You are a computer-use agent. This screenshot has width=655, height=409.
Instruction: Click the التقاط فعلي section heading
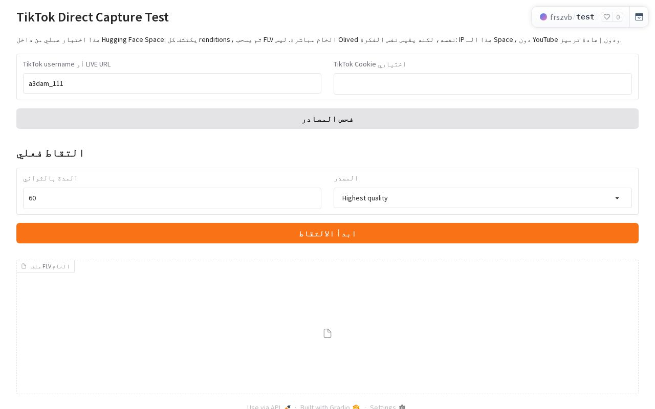click(x=50, y=153)
